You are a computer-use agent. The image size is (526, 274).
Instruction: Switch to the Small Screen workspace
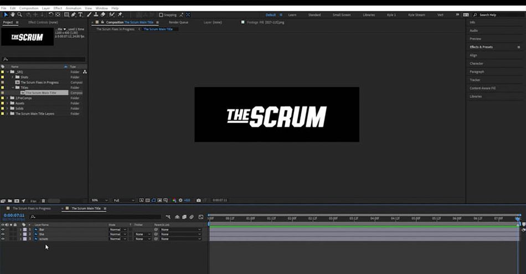tap(342, 15)
